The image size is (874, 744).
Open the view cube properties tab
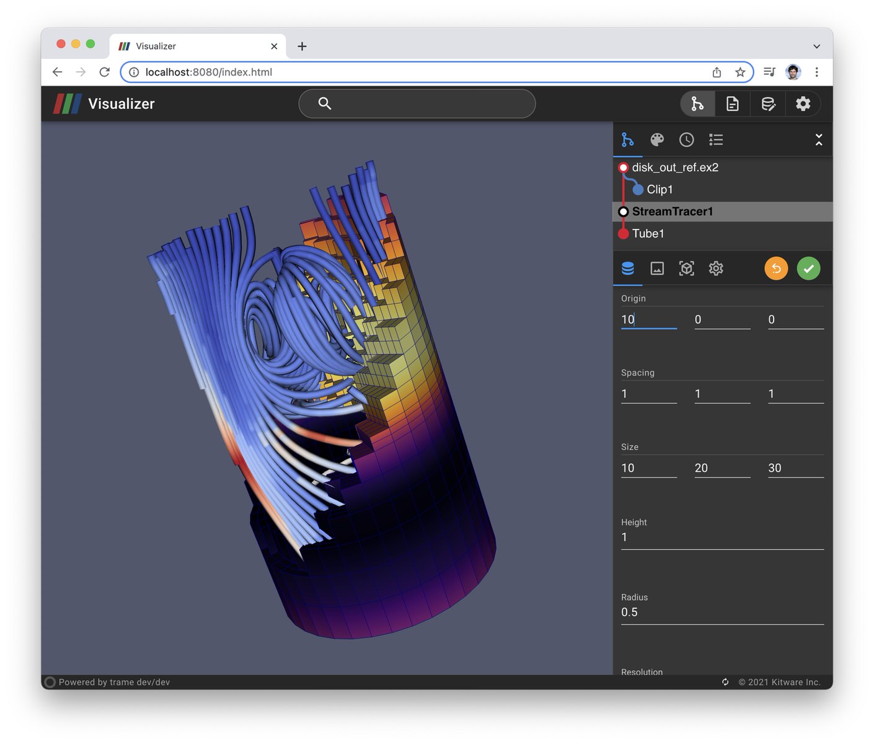pos(687,268)
